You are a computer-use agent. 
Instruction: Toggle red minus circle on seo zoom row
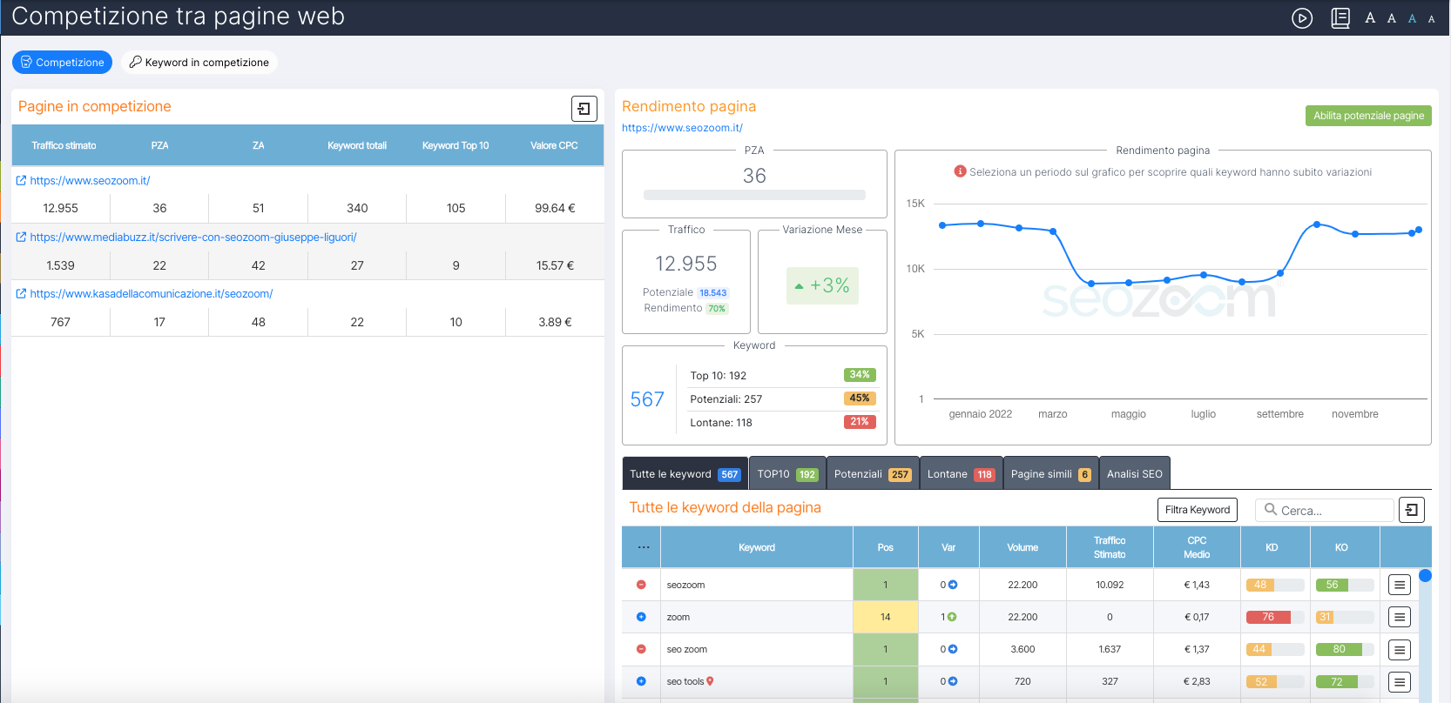click(x=641, y=649)
